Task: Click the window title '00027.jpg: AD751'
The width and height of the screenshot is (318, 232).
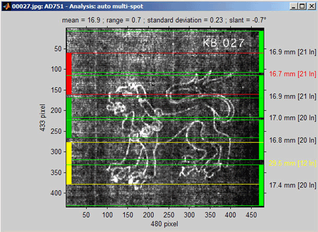Action: [x=38, y=6]
